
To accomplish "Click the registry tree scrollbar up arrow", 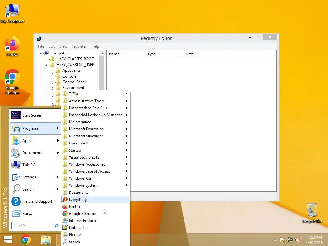I will 102,53.
